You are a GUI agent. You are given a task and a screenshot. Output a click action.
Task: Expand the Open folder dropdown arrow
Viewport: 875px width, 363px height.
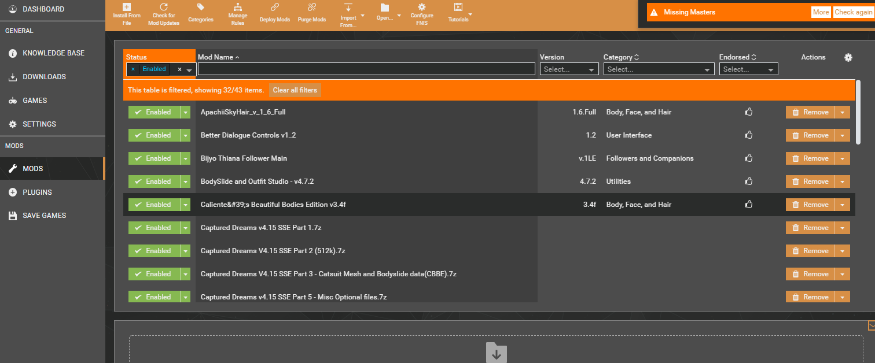(399, 15)
